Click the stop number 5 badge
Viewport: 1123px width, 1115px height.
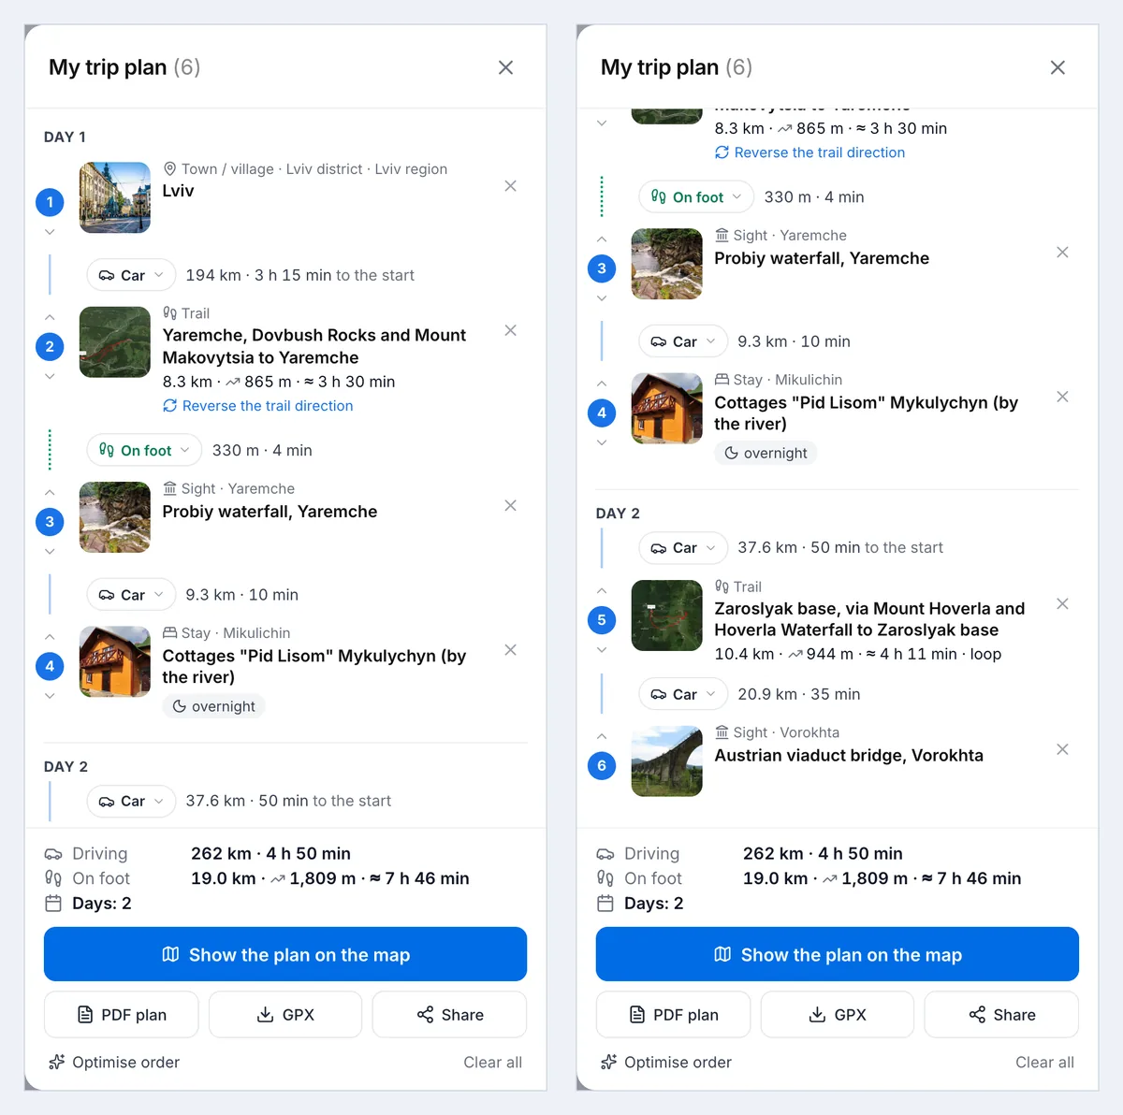point(602,619)
